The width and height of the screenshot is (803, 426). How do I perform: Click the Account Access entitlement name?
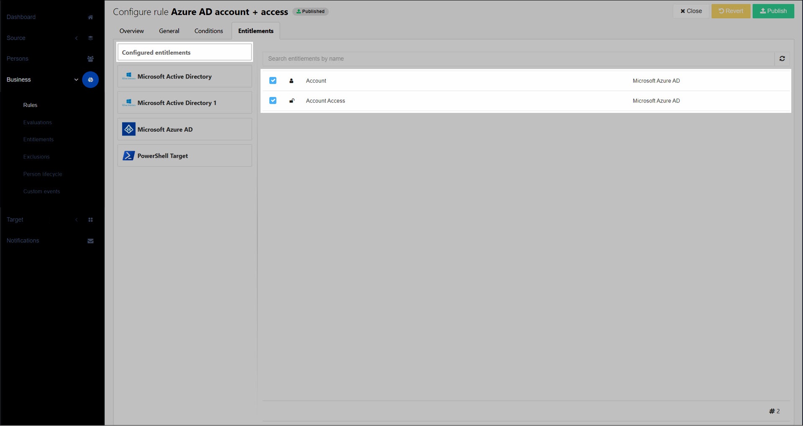(x=325, y=101)
